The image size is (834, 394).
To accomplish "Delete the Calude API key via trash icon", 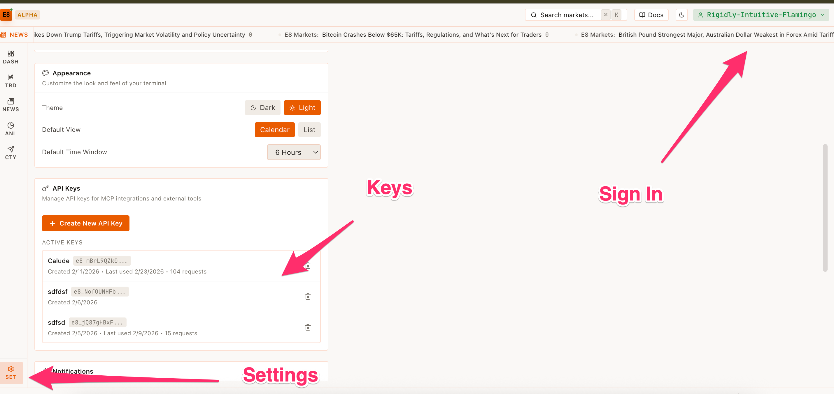I will (308, 265).
